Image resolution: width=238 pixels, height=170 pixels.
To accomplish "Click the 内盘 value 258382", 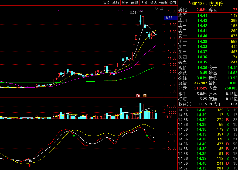I will click(231, 88).
